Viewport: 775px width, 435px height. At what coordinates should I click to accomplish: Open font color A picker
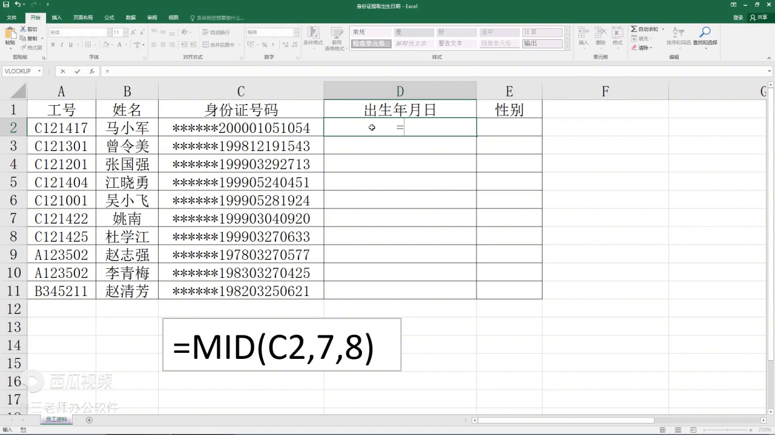click(x=119, y=45)
